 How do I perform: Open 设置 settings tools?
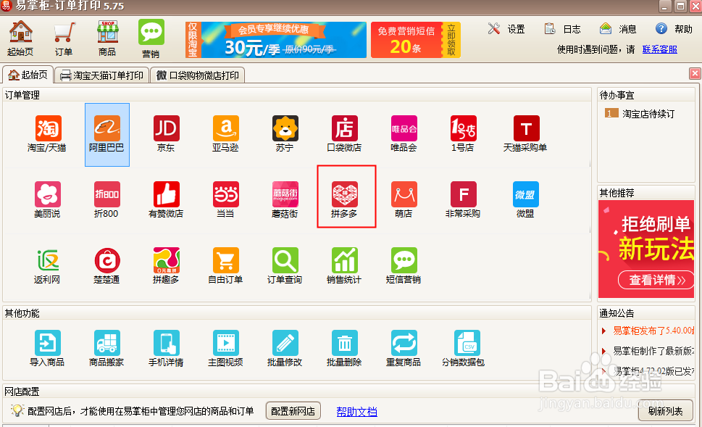coord(506,29)
